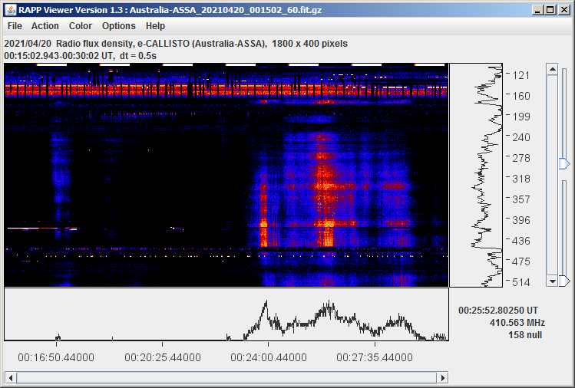This screenshot has width=575, height=388.
Task: Open the Color menu
Action: coord(81,26)
